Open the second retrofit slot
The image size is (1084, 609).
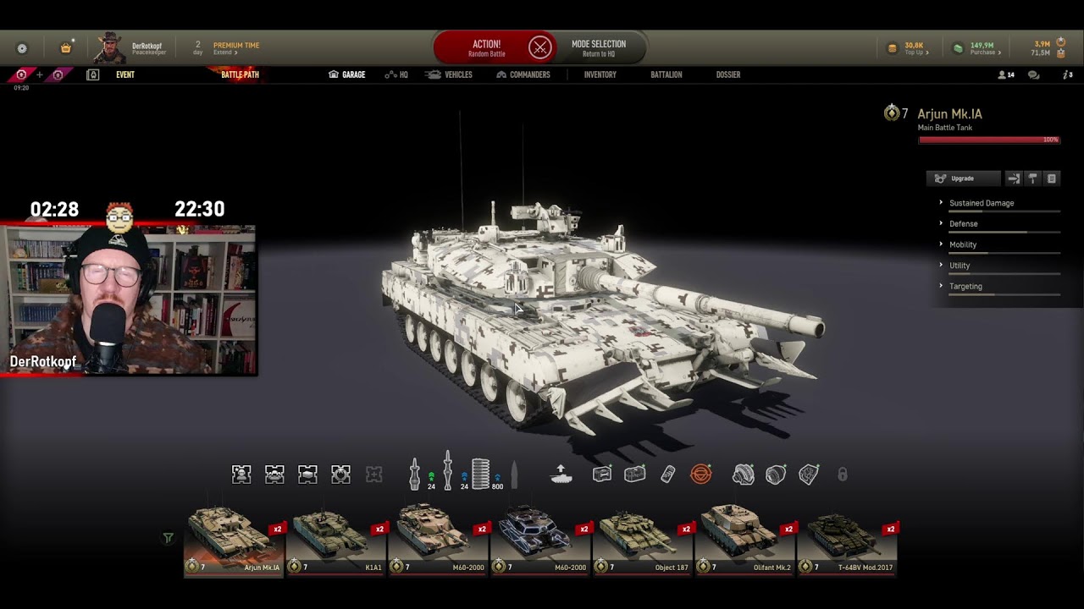pyautogui.click(x=776, y=475)
